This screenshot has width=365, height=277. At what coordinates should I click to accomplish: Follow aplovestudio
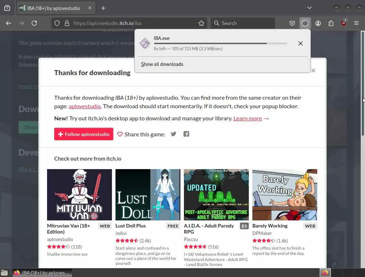83,134
